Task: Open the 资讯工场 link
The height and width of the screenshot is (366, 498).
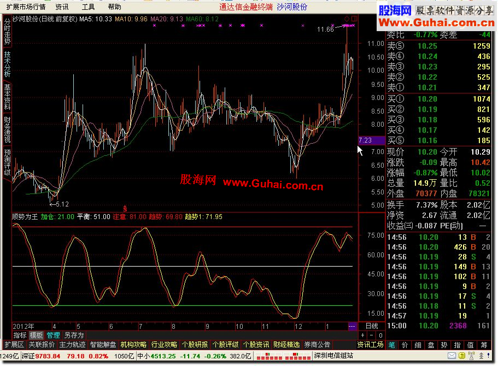Action: [370, 345]
